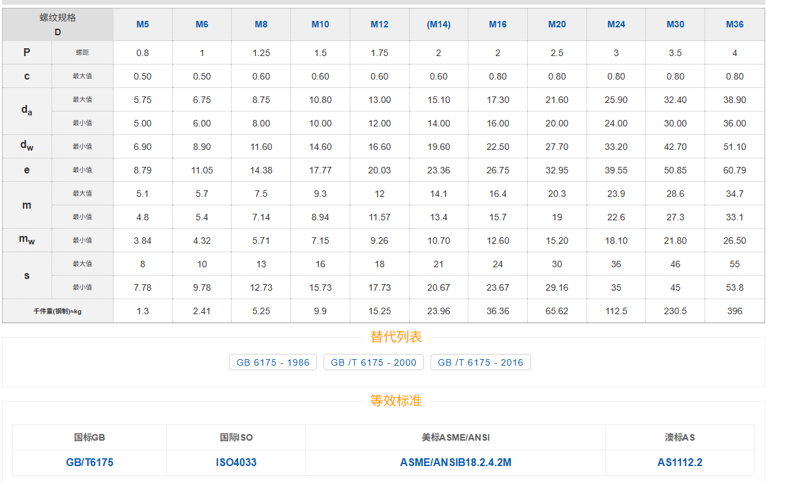The image size is (790, 483).
Task: Open the GB /T 6175 - 2016 standard
Action: pos(480,362)
